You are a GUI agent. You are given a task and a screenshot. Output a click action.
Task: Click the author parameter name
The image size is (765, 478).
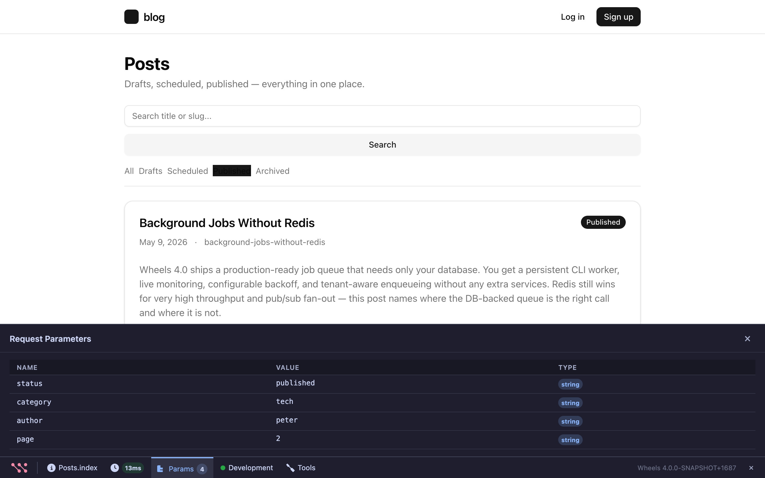pyautogui.click(x=29, y=420)
